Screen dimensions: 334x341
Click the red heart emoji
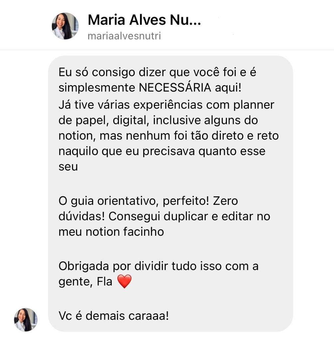pyautogui.click(x=124, y=281)
